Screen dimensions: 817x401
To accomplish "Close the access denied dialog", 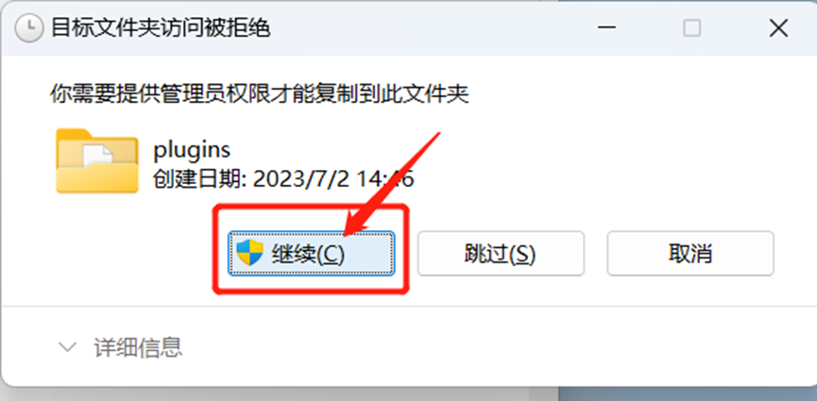I will 778,28.
